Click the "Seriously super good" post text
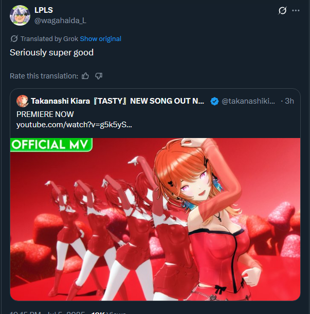Viewport: 310px width, 314px height. pos(51,52)
